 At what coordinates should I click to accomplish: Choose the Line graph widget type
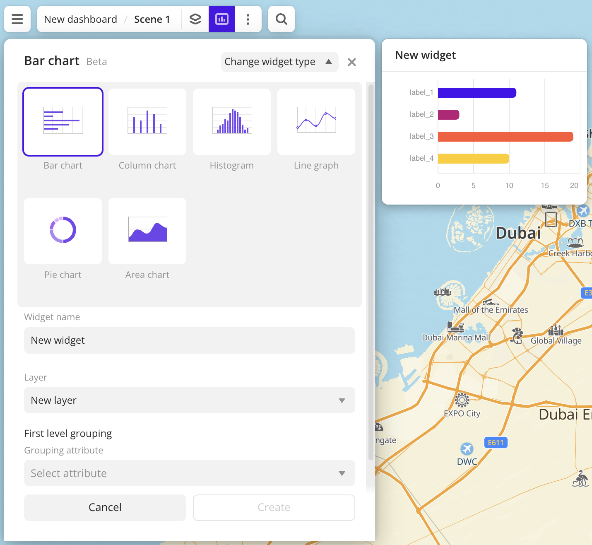tap(316, 122)
